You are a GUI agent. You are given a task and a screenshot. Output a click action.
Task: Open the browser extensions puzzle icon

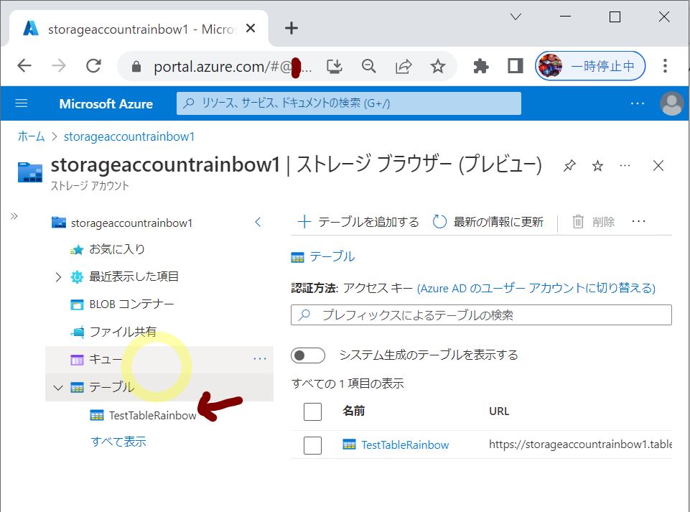[x=480, y=67]
